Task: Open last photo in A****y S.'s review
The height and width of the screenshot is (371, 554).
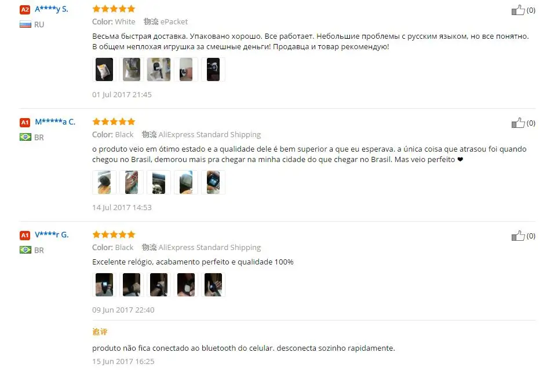Action: point(213,69)
